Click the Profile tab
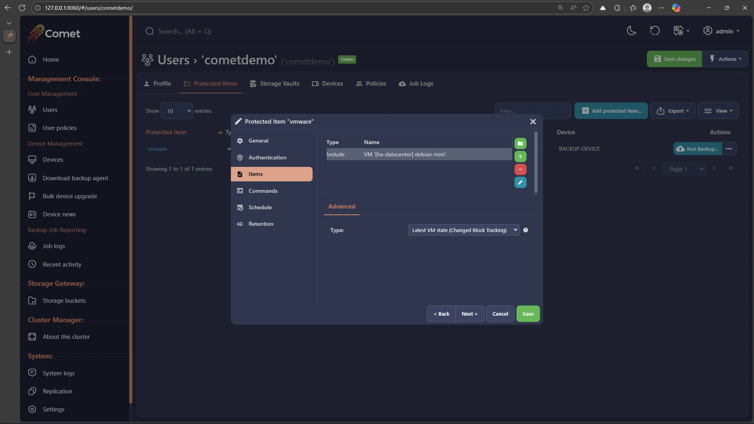 (157, 84)
